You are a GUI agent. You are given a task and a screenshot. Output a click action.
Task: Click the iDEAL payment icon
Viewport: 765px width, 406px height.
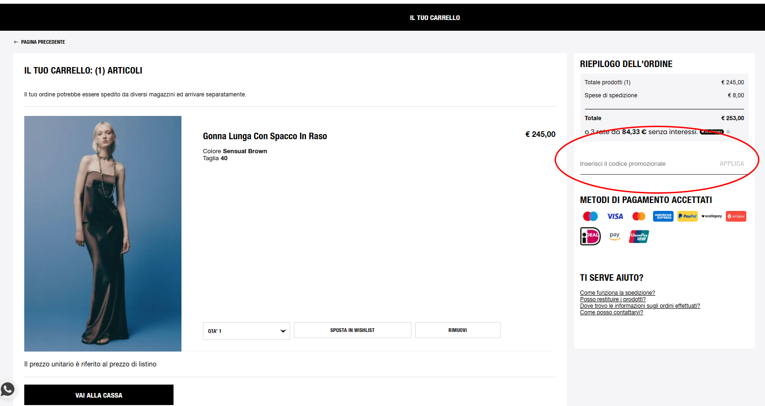coord(590,236)
